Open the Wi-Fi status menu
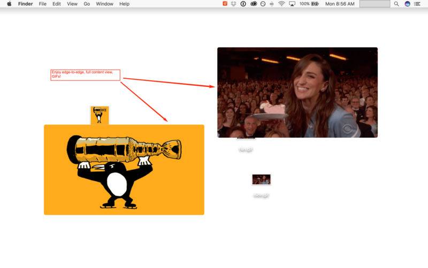The width and height of the screenshot is (428, 268). (281, 4)
